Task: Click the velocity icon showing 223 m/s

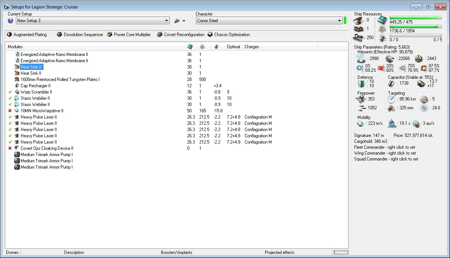Action: coord(360,123)
